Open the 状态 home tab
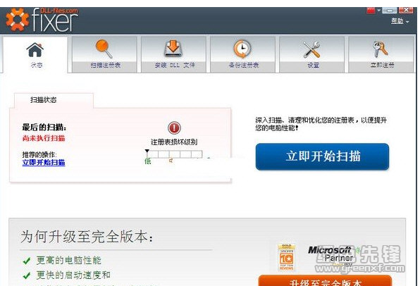 (35, 54)
